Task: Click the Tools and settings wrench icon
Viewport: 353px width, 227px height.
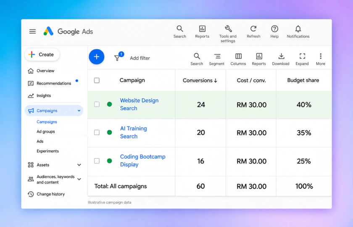Action: (x=228, y=29)
